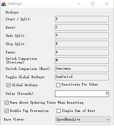Close the Settings window
The height and width of the screenshot is (130, 114).
[x=107, y=4]
